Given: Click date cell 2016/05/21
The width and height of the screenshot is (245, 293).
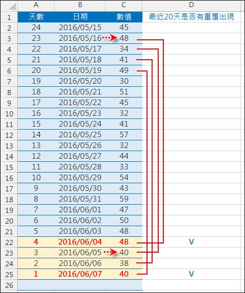Looking at the screenshot, I should click(x=80, y=92).
